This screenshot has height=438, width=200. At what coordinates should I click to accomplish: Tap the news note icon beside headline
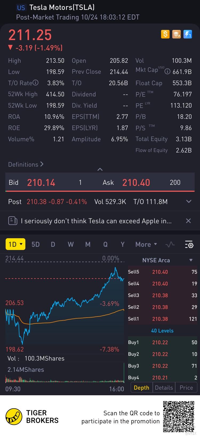[13, 221]
